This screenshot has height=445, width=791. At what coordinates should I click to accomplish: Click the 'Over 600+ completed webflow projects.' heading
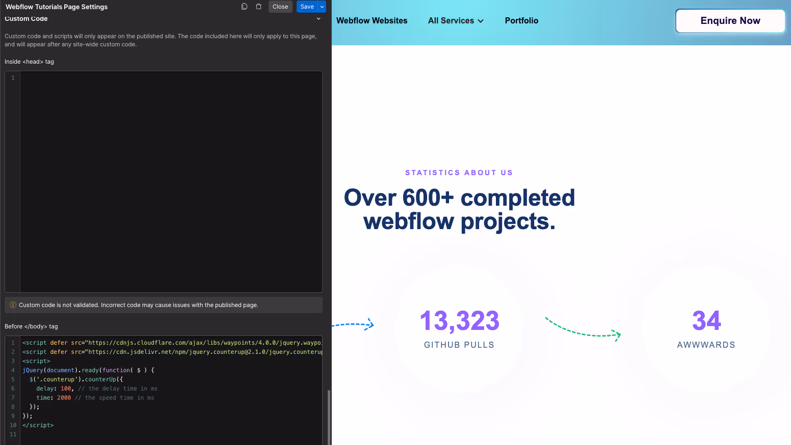coord(459,209)
